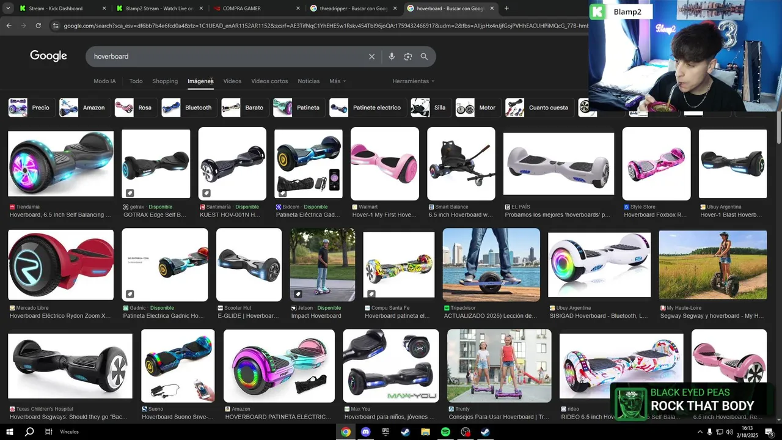Viewport: 782px width, 440px height.
Task: Open the Tiendamia hoverboard image result
Action: tap(60, 164)
